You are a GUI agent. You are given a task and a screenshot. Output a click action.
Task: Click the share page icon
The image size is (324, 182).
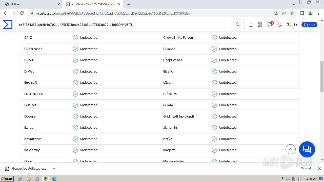(284, 13)
